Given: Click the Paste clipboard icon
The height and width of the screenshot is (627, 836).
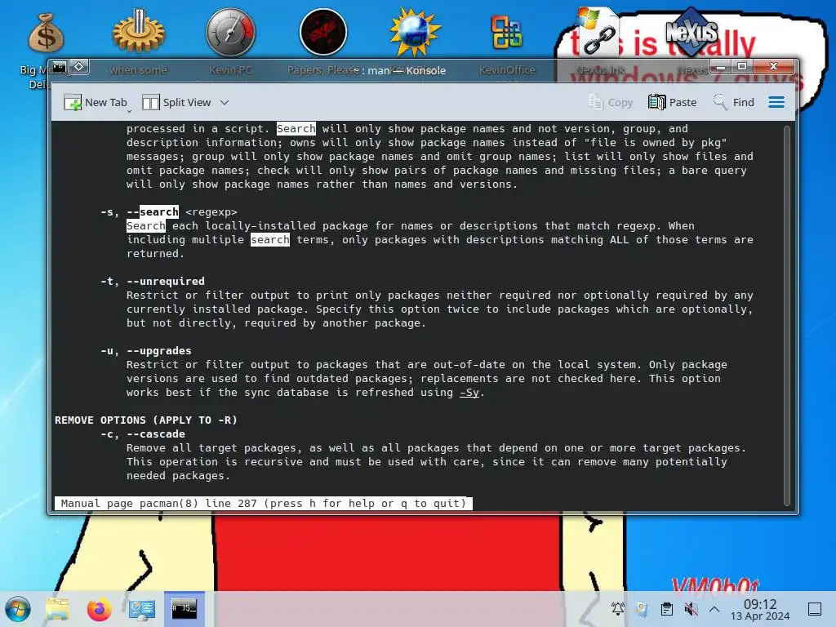Looking at the screenshot, I should [x=656, y=102].
